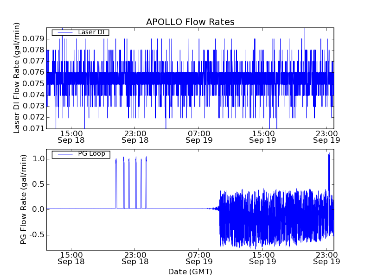The height and width of the screenshot is (278, 371).
Task: Click "23:00 Sep 18" tick under Laser DI plot
Action: (135, 137)
